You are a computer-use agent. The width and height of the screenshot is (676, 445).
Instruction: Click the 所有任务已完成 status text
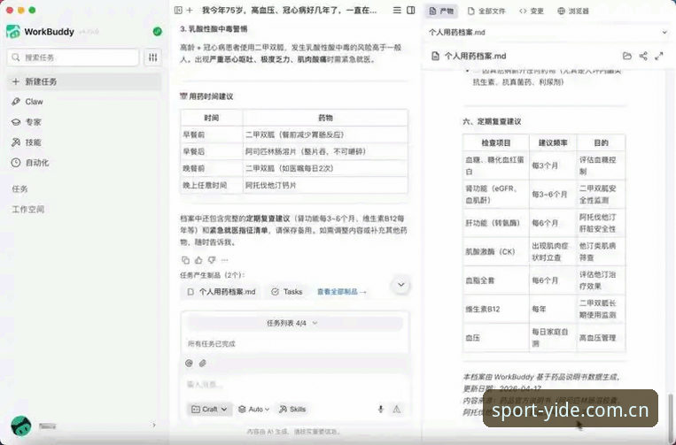211,343
